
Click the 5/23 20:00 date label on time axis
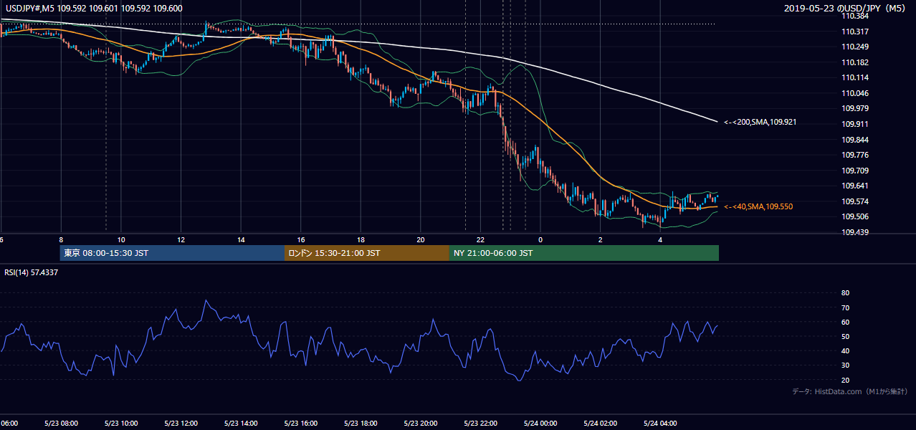point(420,423)
